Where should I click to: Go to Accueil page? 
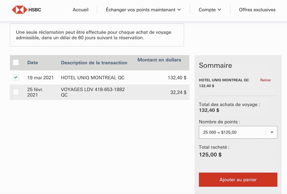pyautogui.click(x=80, y=10)
